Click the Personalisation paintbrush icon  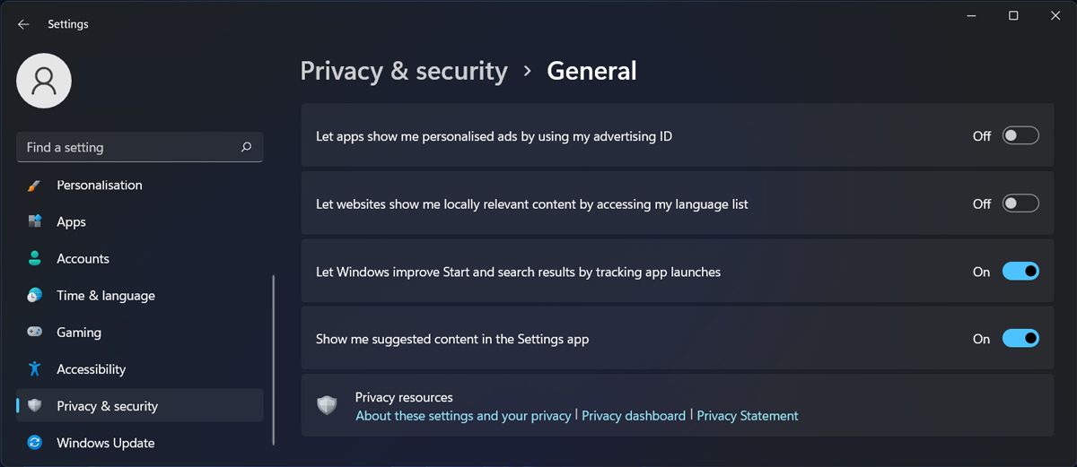(35, 186)
